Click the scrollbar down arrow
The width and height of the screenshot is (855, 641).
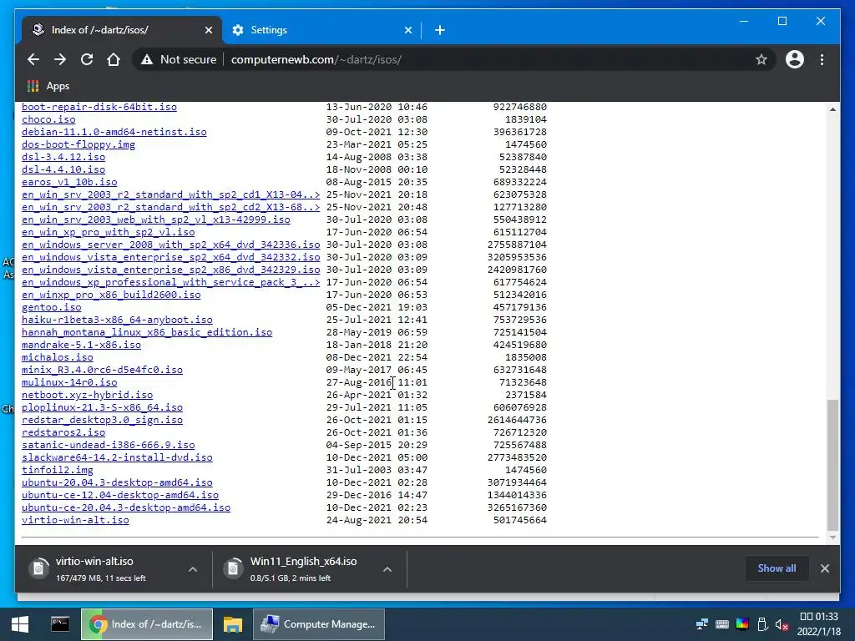832,538
